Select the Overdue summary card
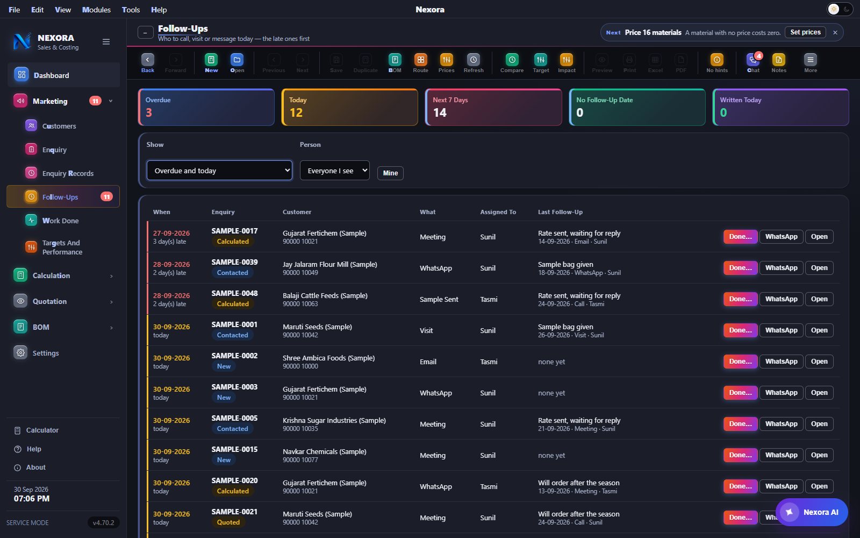Screen dimensions: 860x538 (206, 108)
